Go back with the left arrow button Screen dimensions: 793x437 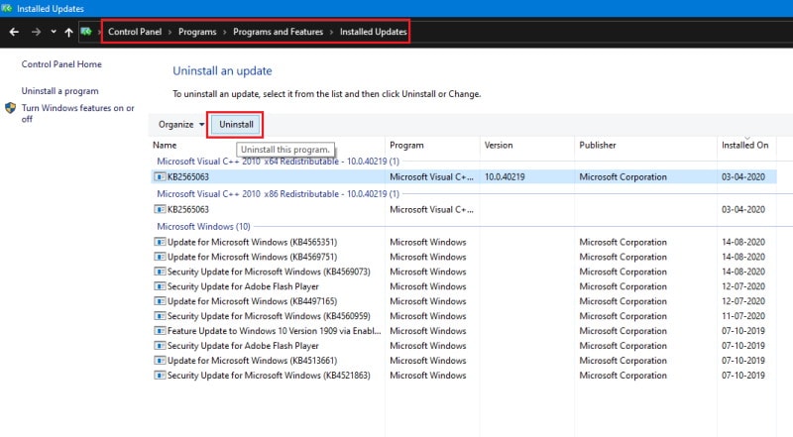click(x=14, y=32)
